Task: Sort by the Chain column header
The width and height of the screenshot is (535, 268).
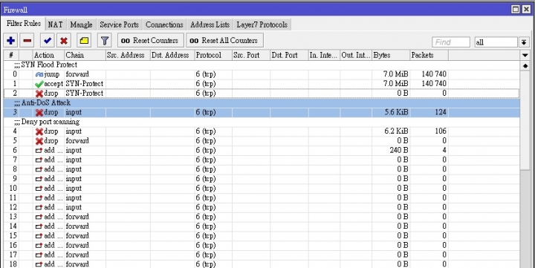Action: [x=85, y=55]
